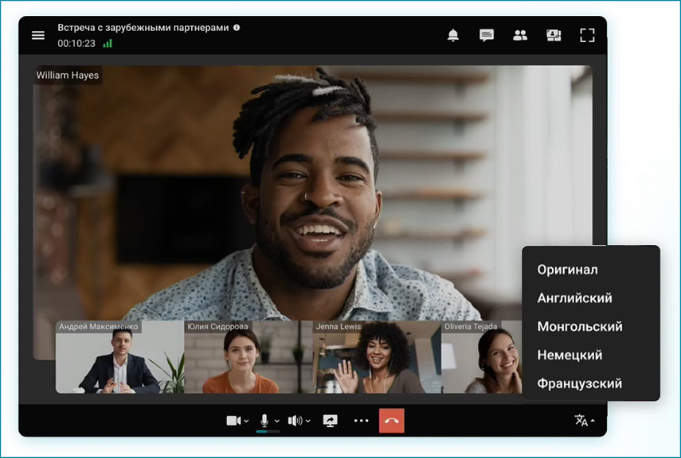
Task: Select Юлия Сидорова video thumbnail
Action: (x=249, y=357)
